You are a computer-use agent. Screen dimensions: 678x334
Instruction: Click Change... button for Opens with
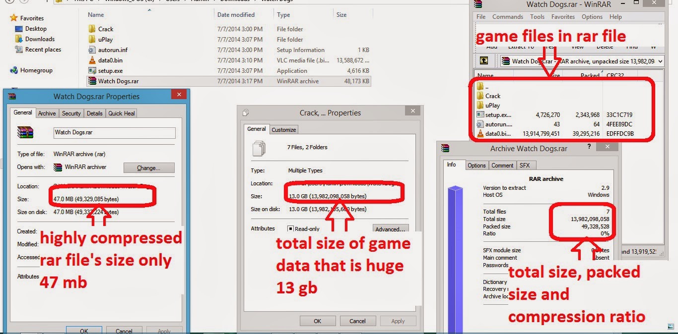coord(149,168)
